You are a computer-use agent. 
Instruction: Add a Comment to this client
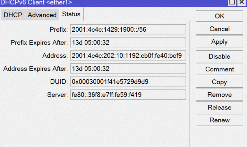(219, 69)
